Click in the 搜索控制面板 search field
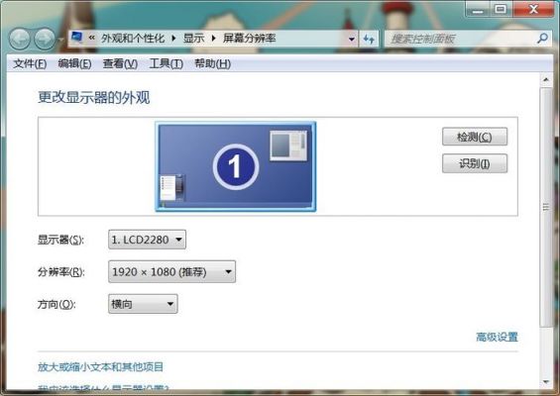The height and width of the screenshot is (396, 560). point(461,39)
